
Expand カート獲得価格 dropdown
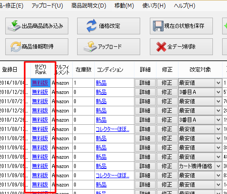pyautogui.click(x=218, y=166)
